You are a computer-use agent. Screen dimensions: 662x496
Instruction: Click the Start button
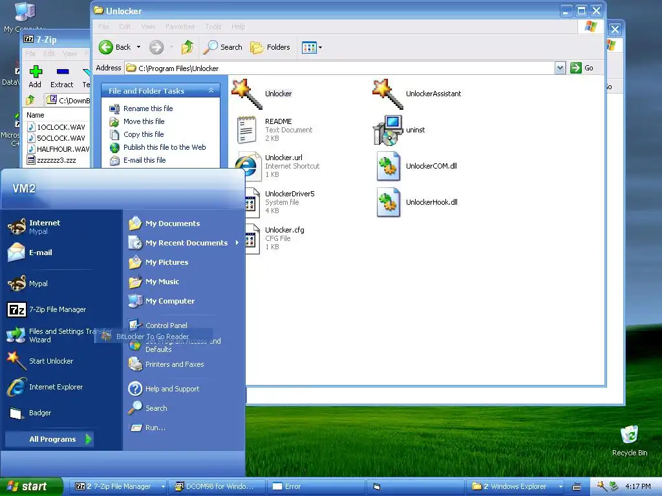point(31,486)
